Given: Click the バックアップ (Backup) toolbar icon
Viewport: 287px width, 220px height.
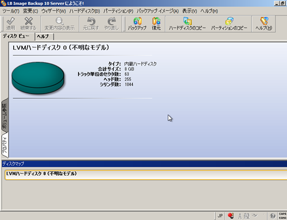Looking at the screenshot, I should [x=137, y=21].
